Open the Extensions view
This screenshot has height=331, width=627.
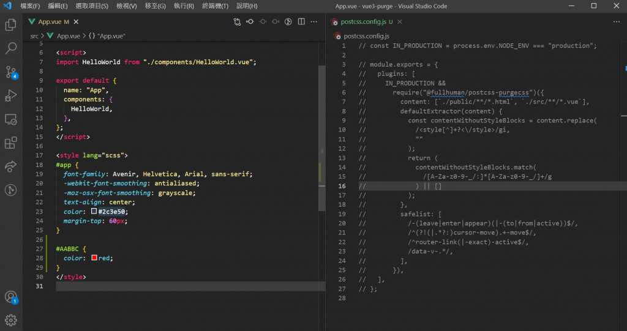click(x=11, y=143)
